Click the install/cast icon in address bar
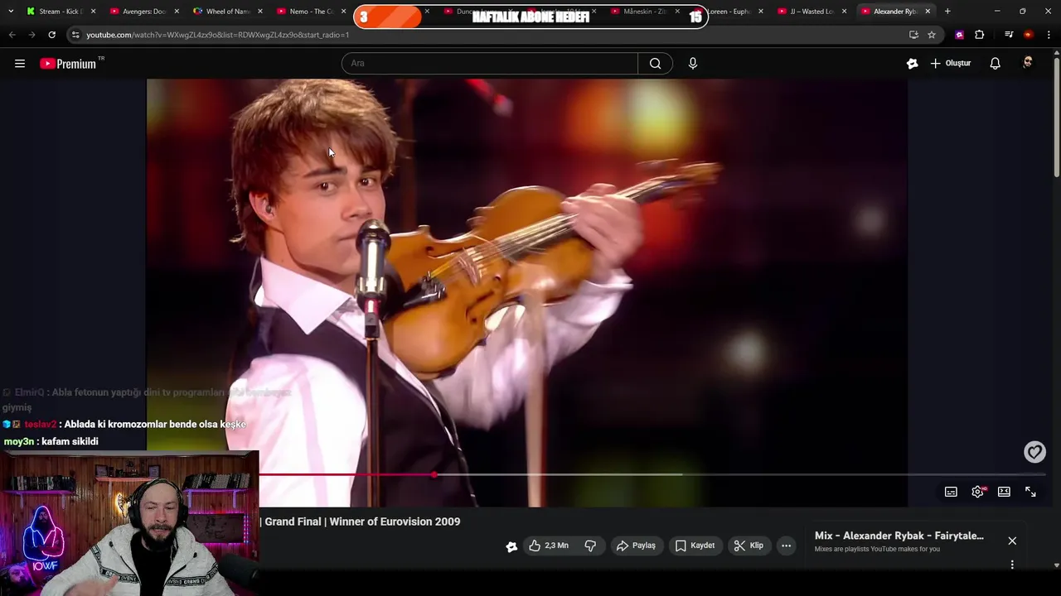This screenshot has width=1061, height=596. (x=913, y=35)
